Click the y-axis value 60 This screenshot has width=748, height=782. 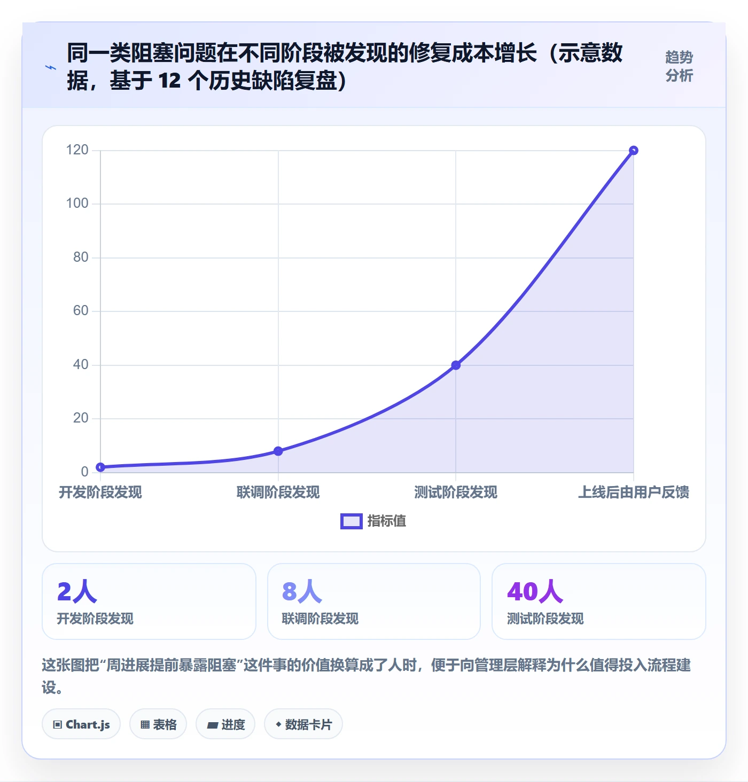(81, 311)
